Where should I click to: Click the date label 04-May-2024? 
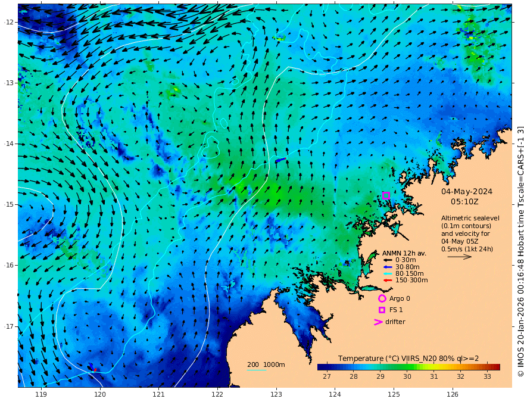[466, 191]
